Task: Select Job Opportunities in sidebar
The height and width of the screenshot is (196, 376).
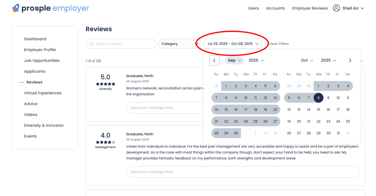Action: [42, 61]
